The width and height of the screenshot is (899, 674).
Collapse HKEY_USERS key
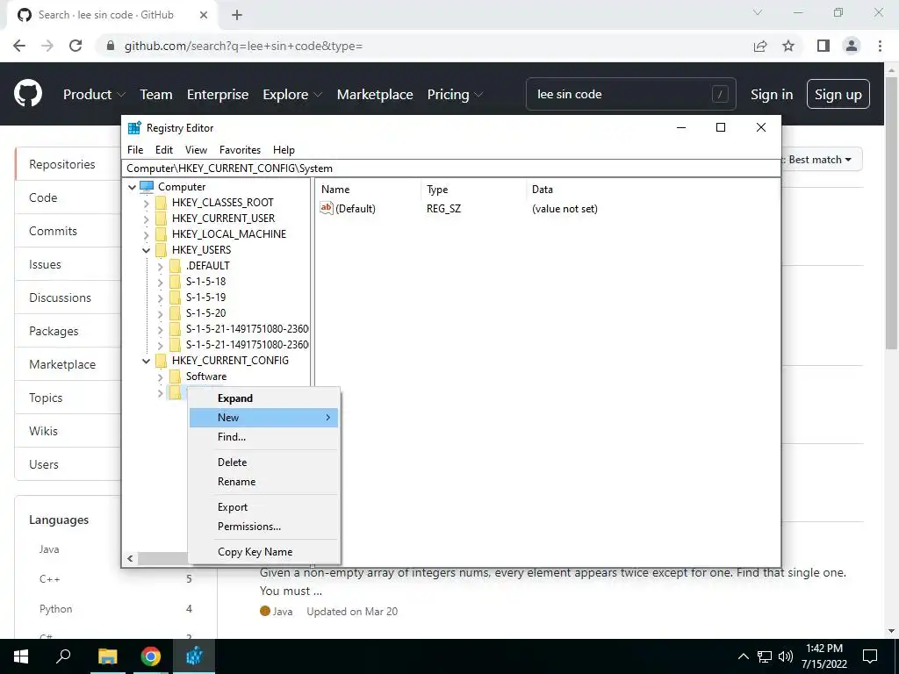(x=147, y=250)
